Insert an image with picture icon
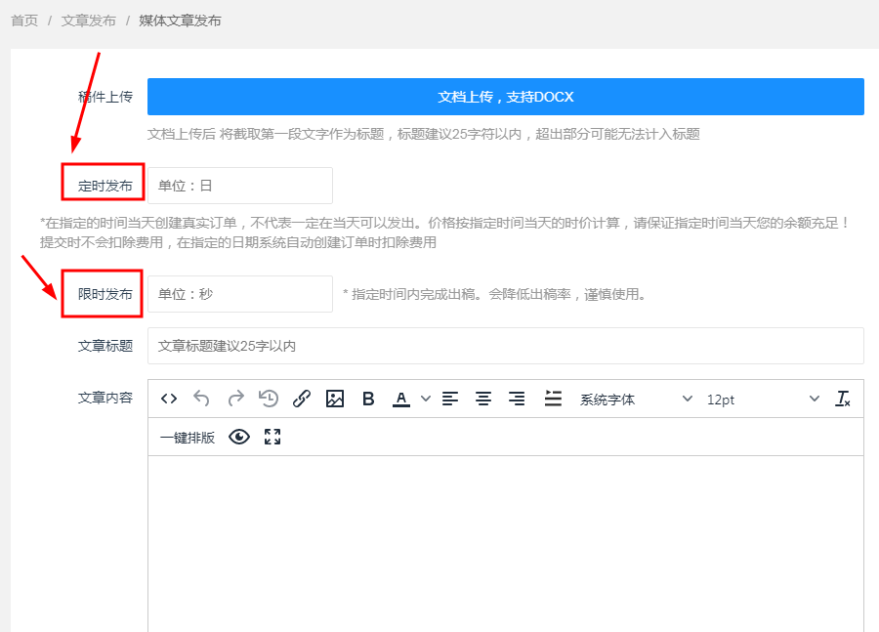 point(335,399)
